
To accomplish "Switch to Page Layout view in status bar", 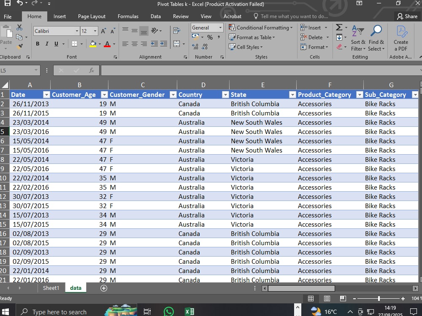I will click(x=327, y=298).
